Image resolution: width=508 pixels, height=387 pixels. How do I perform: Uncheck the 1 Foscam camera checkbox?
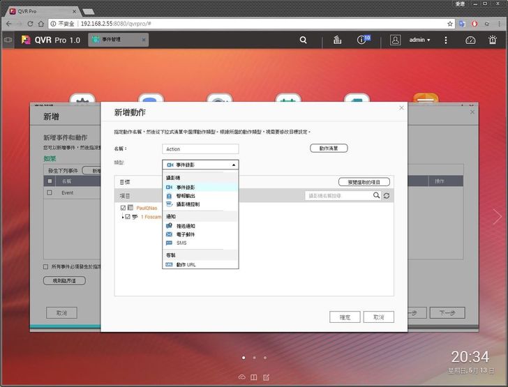click(x=128, y=217)
